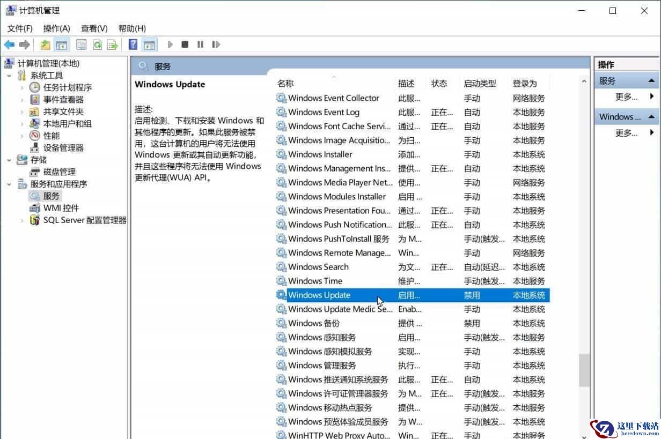This screenshot has width=661, height=439.
Task: Click the 事件查看器 icon
Action: tap(35, 100)
